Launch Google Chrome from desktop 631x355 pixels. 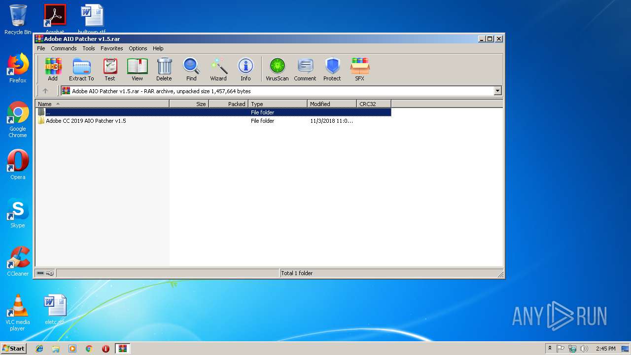tap(18, 119)
